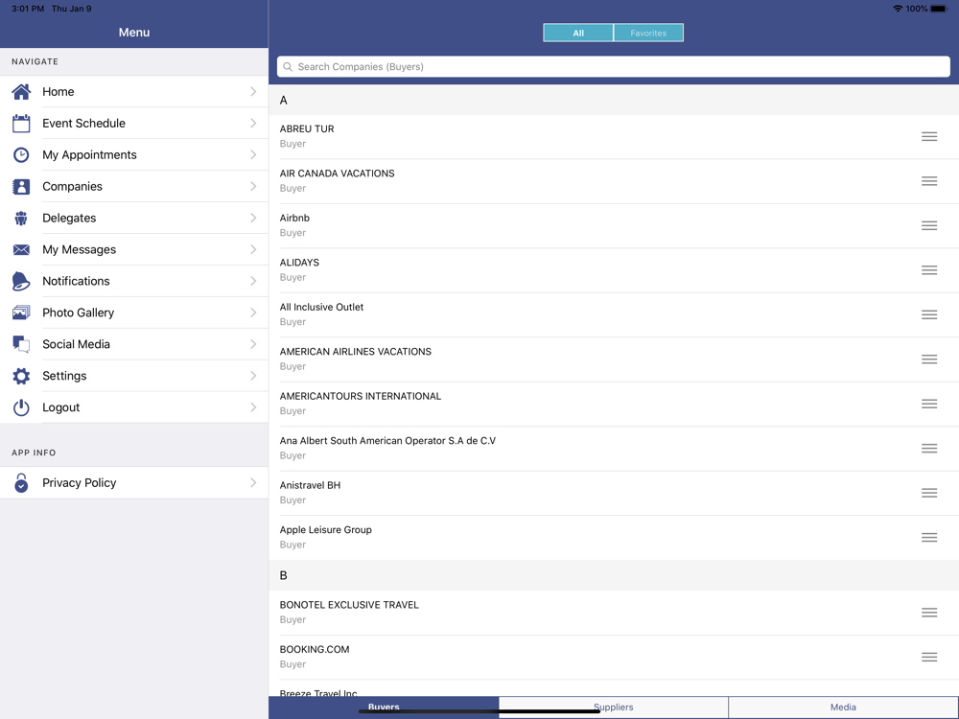
Task: Tap the hamburger icon for All Inclusive Outlet
Action: [929, 314]
